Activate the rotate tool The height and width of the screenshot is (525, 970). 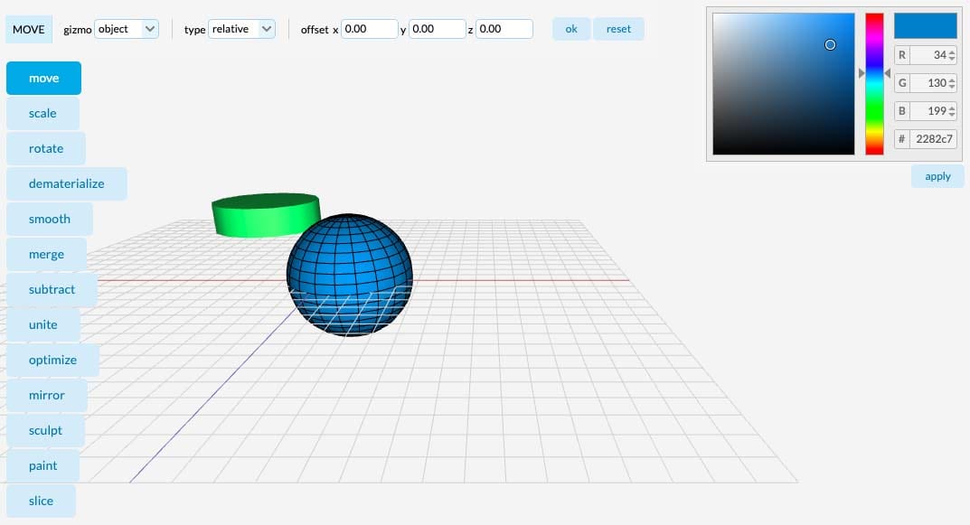click(x=46, y=148)
